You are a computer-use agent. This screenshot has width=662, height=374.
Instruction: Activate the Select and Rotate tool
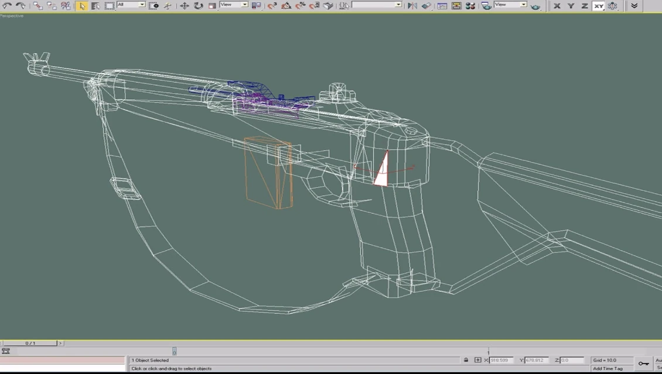(198, 5)
